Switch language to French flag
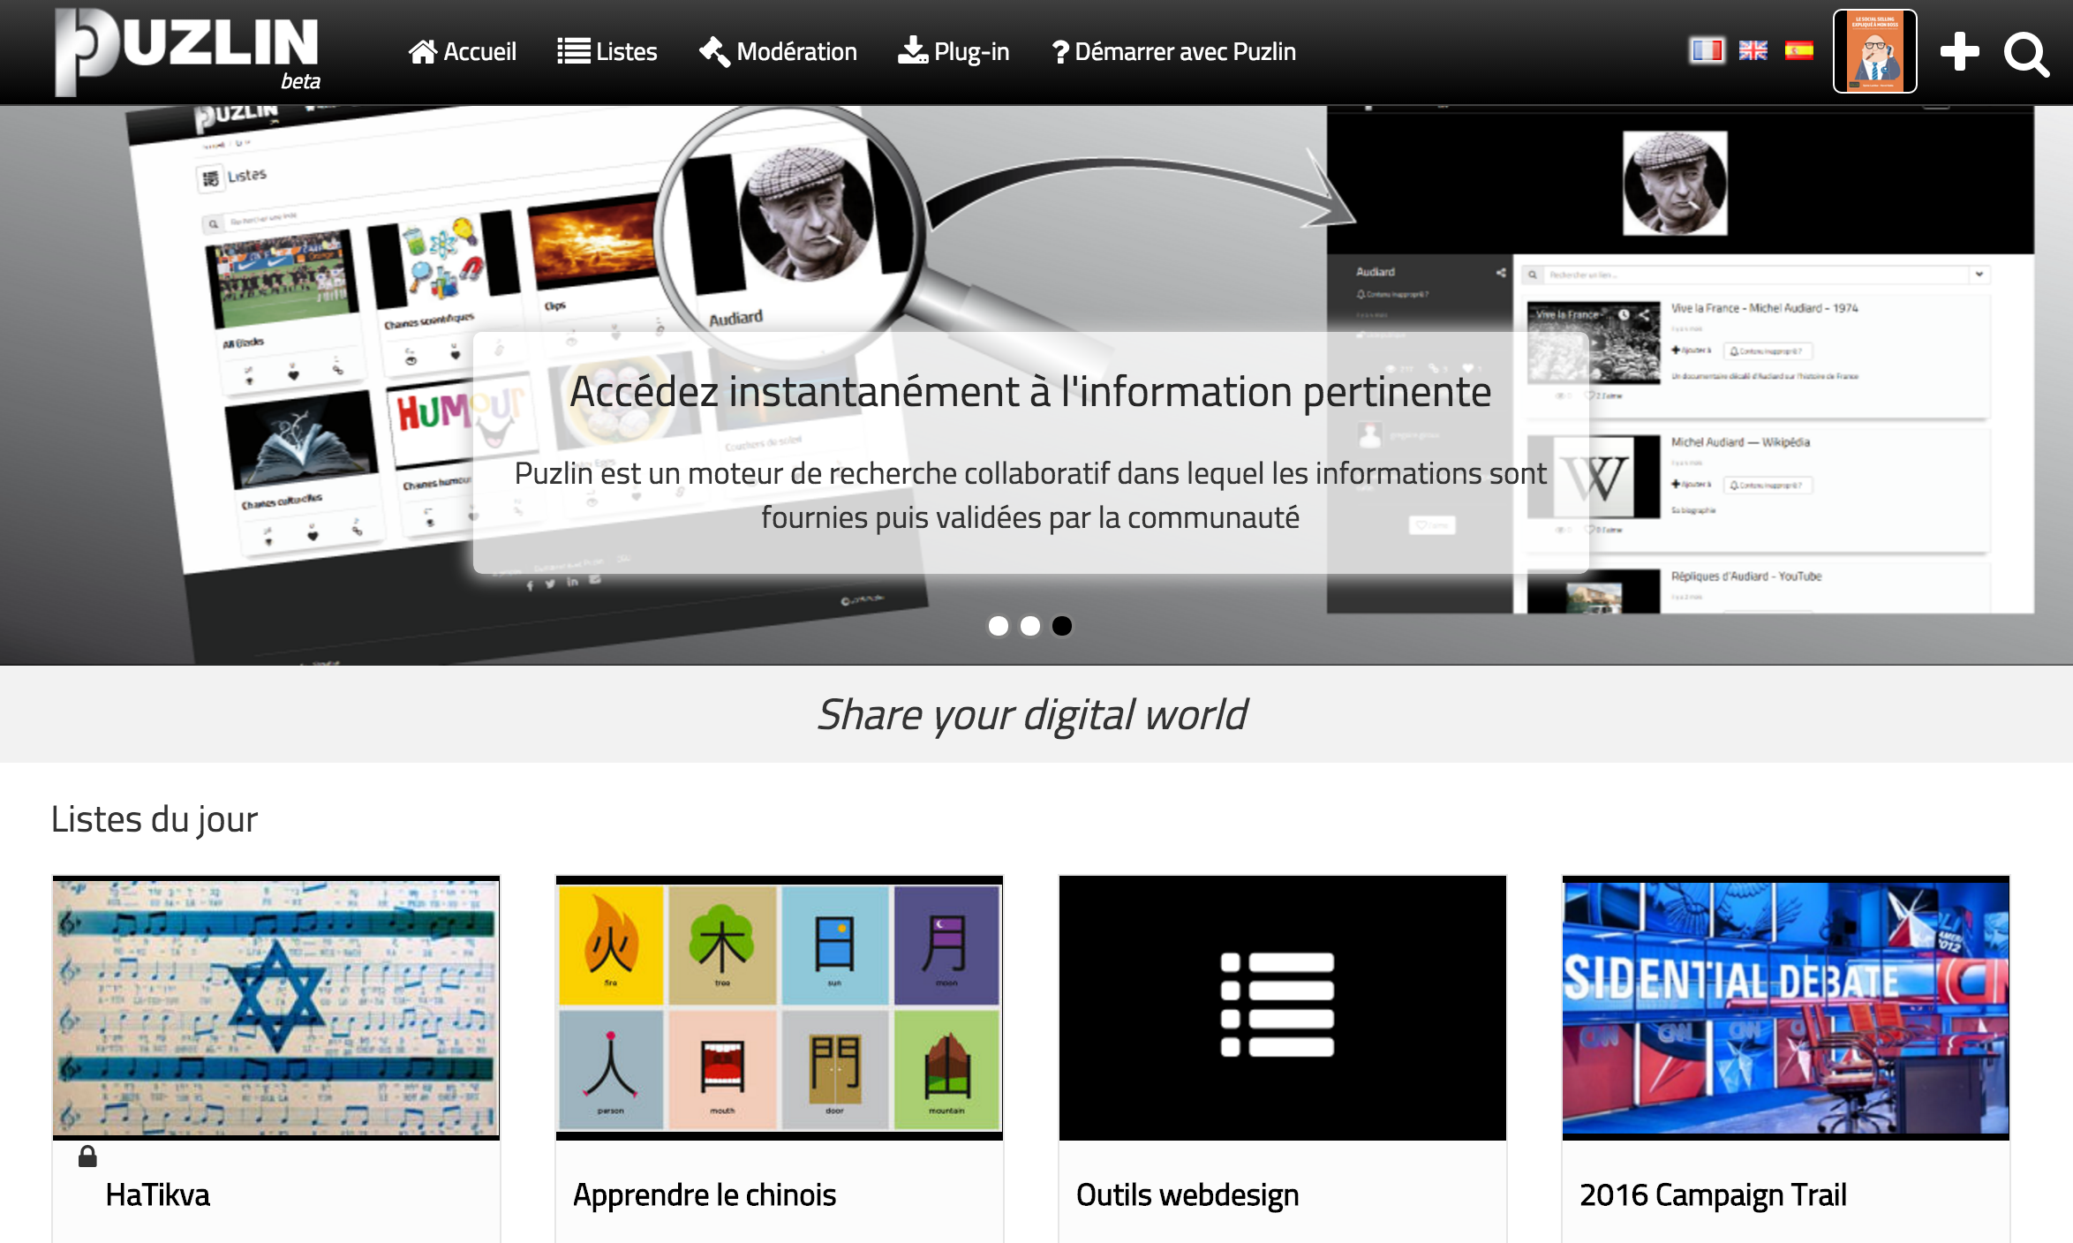 [x=1707, y=50]
